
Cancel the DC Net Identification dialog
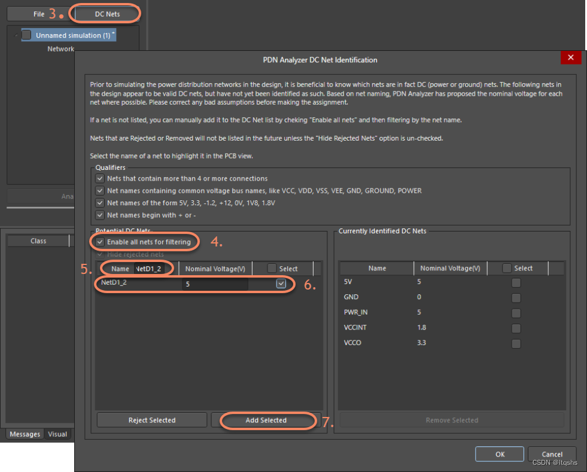(x=552, y=454)
